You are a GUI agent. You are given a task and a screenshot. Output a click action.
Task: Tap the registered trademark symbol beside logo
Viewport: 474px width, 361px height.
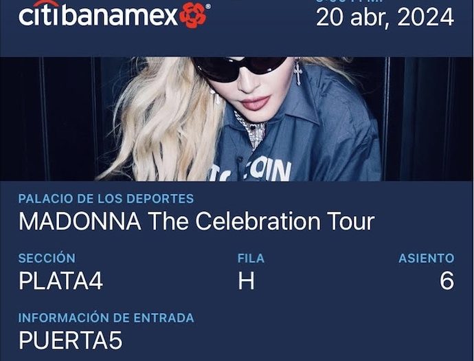point(208,6)
